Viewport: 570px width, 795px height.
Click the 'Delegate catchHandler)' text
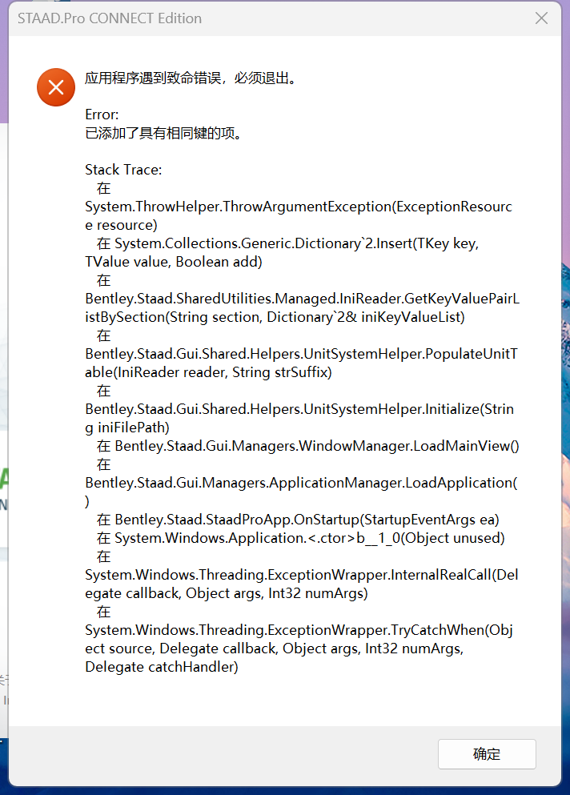162,667
